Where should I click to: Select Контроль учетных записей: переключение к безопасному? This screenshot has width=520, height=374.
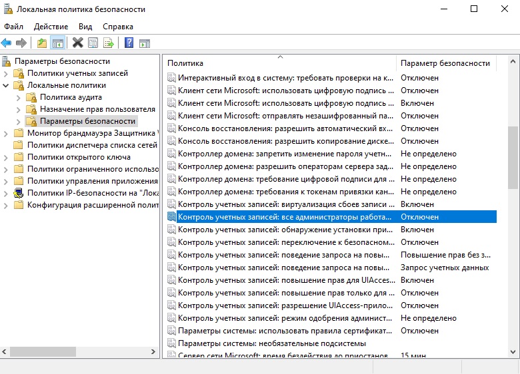click(286, 242)
